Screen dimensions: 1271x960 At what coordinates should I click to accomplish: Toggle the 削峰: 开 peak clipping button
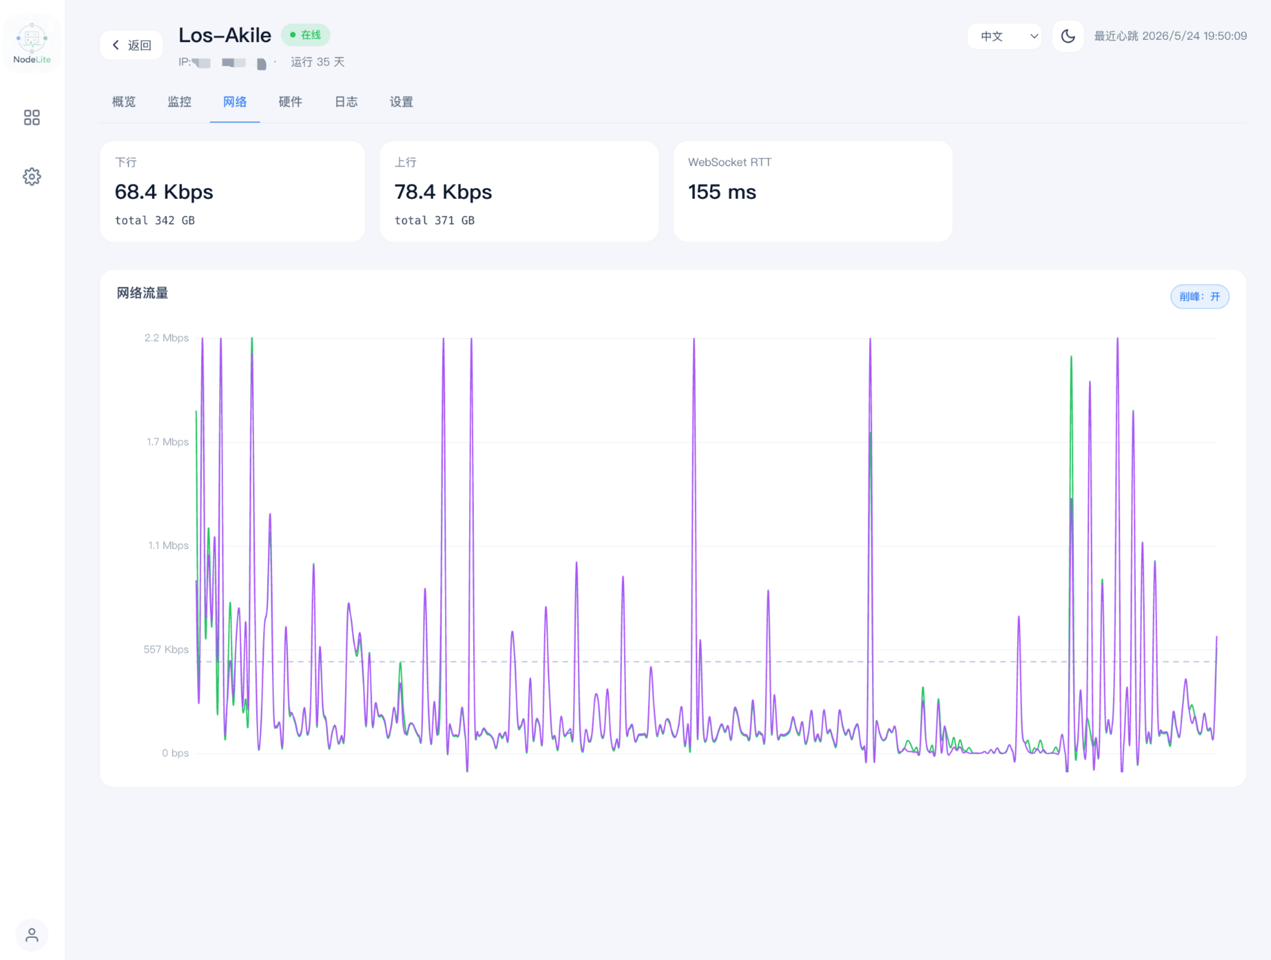click(1200, 297)
